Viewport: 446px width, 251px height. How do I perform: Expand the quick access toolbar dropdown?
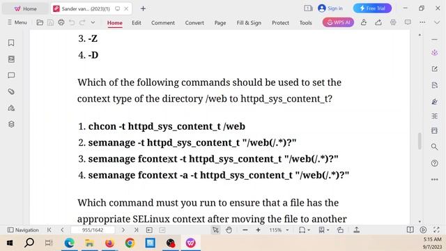coord(93,22)
